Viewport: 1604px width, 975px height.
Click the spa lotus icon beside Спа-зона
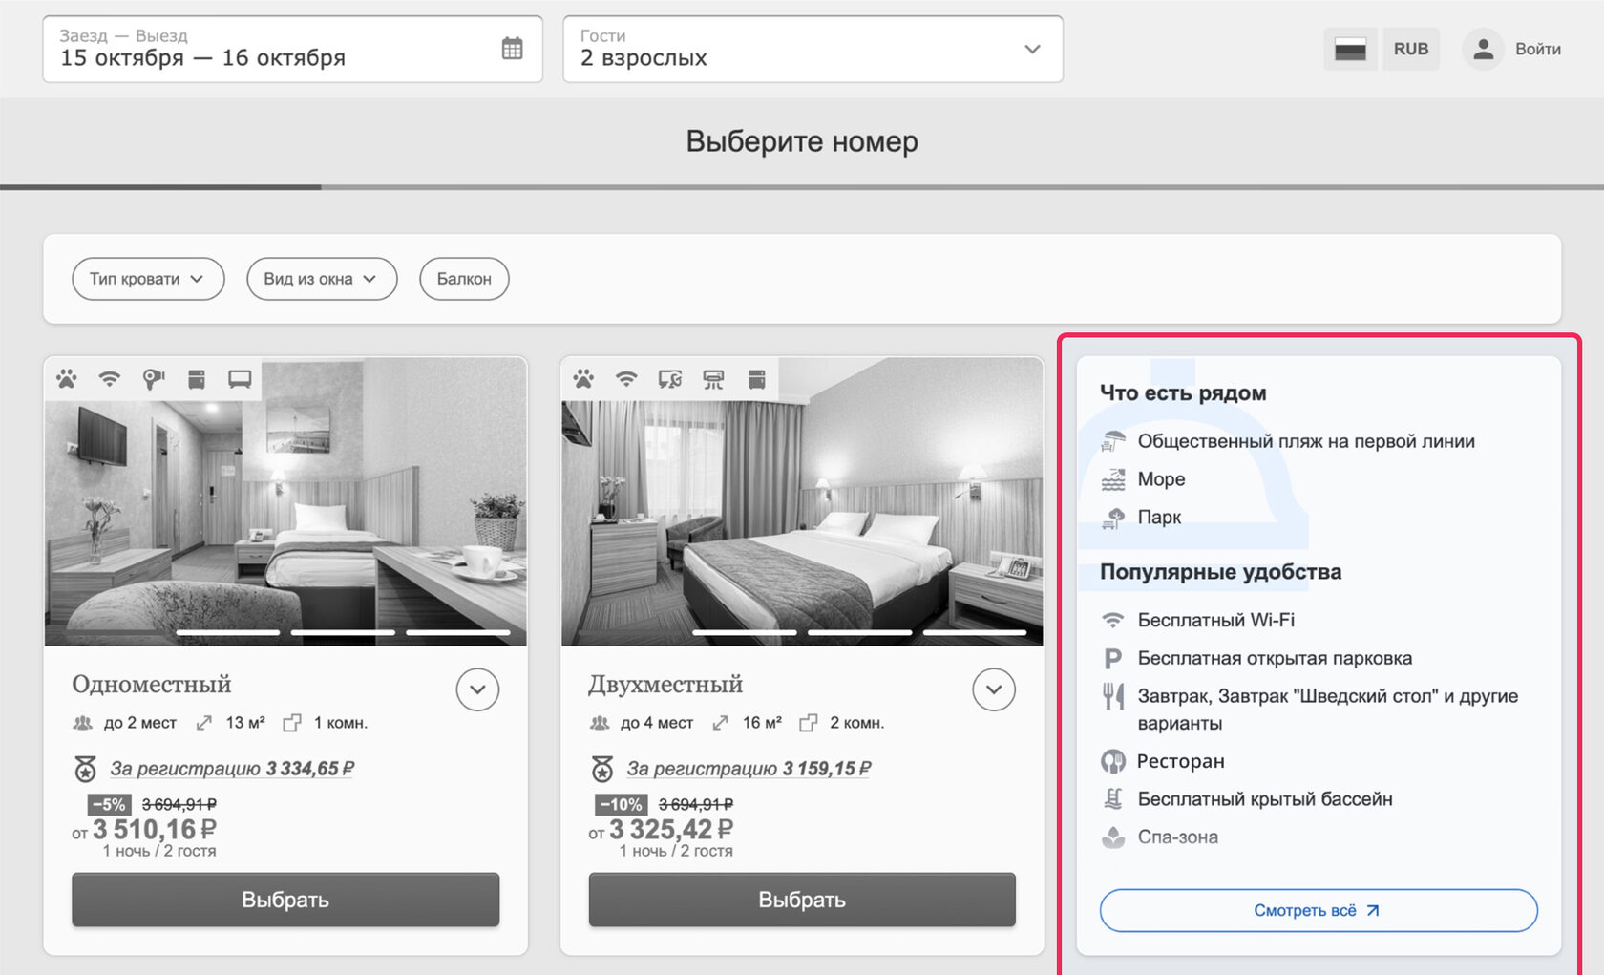point(1113,837)
